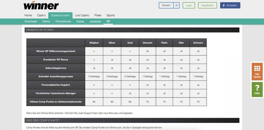The height and width of the screenshot is (130, 264).
Task: Click the 75 cell under Platin
Action: tap(164, 102)
